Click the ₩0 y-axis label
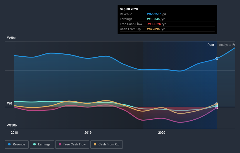This screenshot has height=153, width=240. point(9,103)
